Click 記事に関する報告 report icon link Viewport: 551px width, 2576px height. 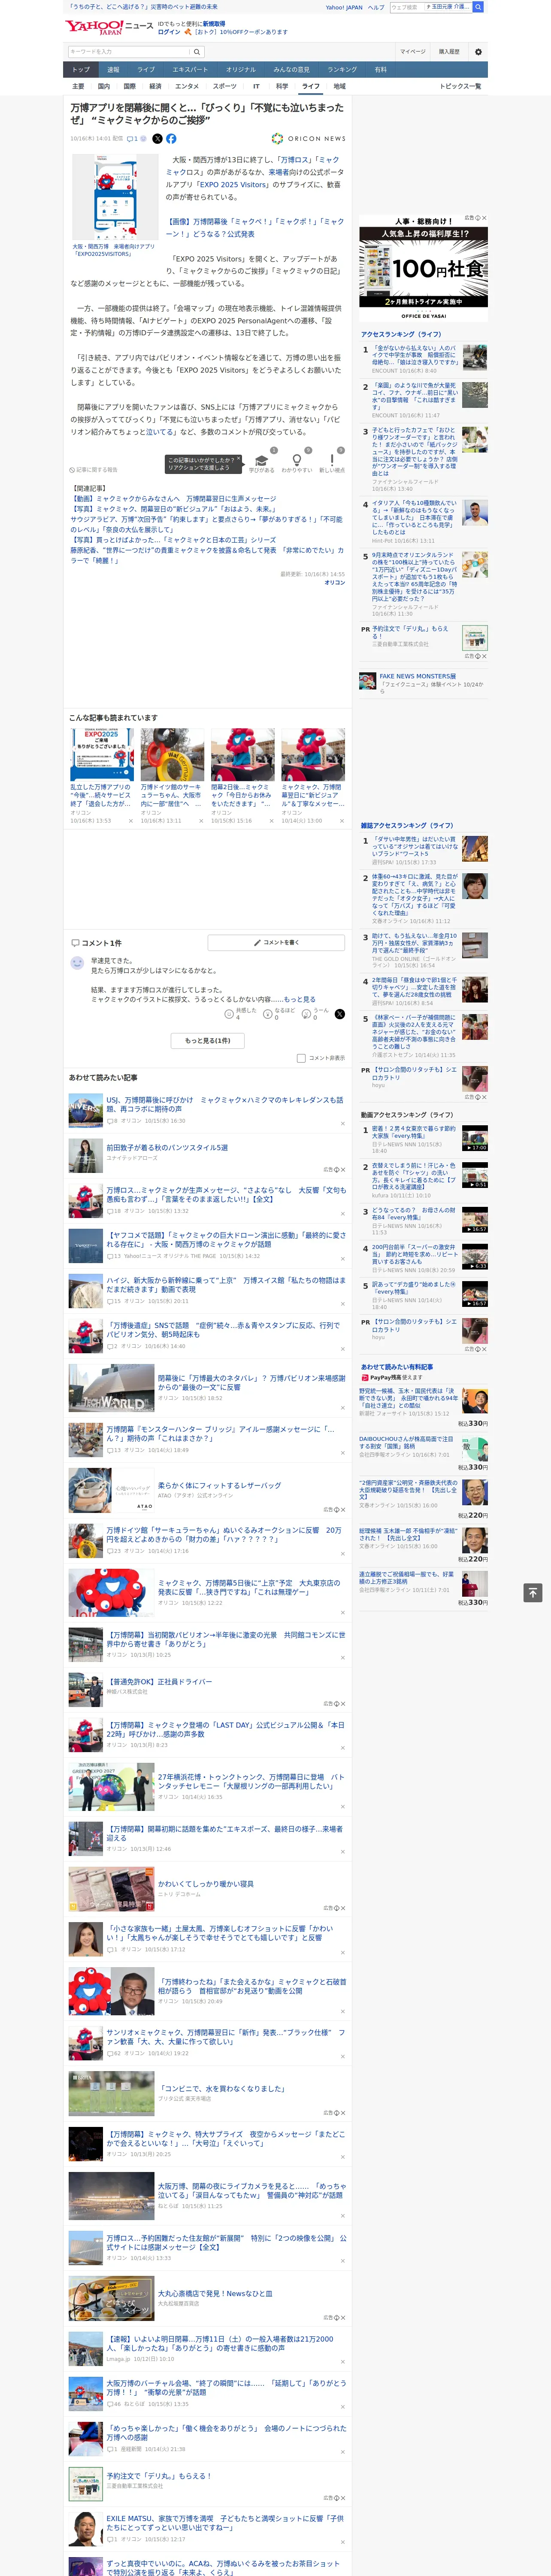[93, 470]
